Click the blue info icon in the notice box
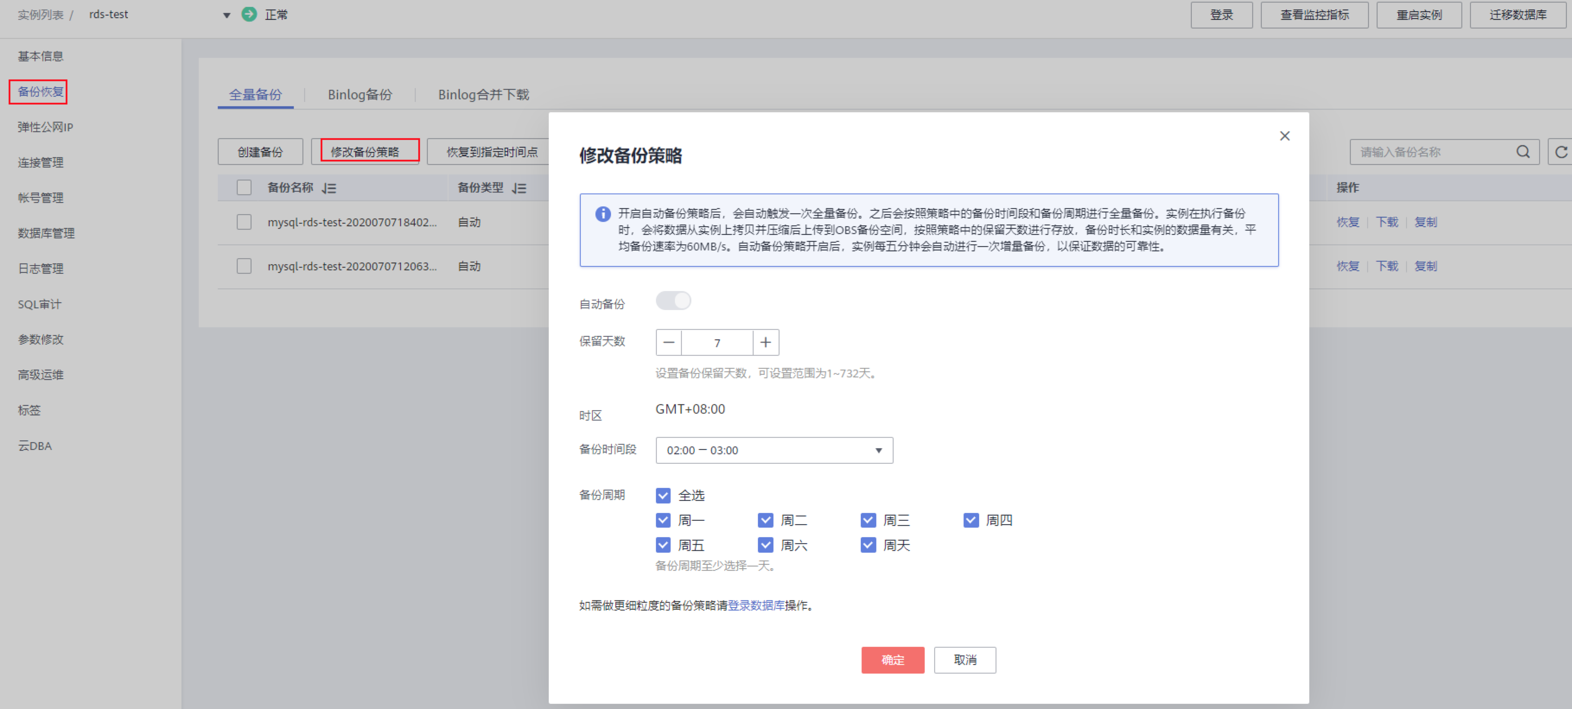1572x709 pixels. click(603, 214)
